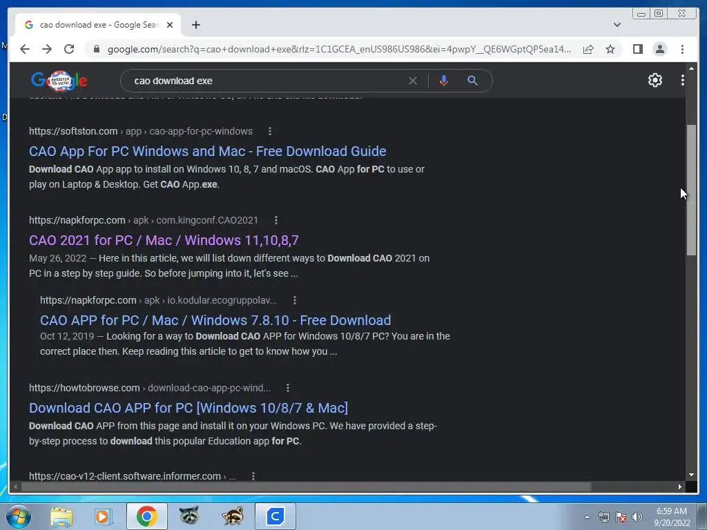Open Windows Explorer from taskbar
707x530 pixels.
click(x=61, y=516)
